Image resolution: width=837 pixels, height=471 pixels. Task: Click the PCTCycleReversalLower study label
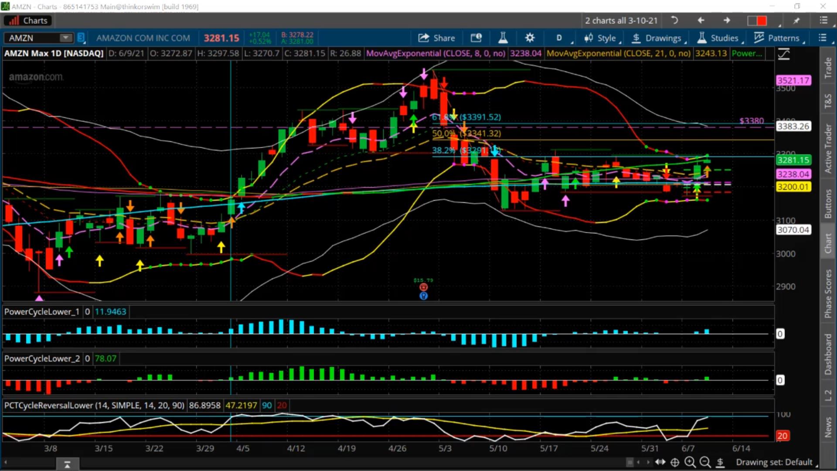(x=94, y=405)
